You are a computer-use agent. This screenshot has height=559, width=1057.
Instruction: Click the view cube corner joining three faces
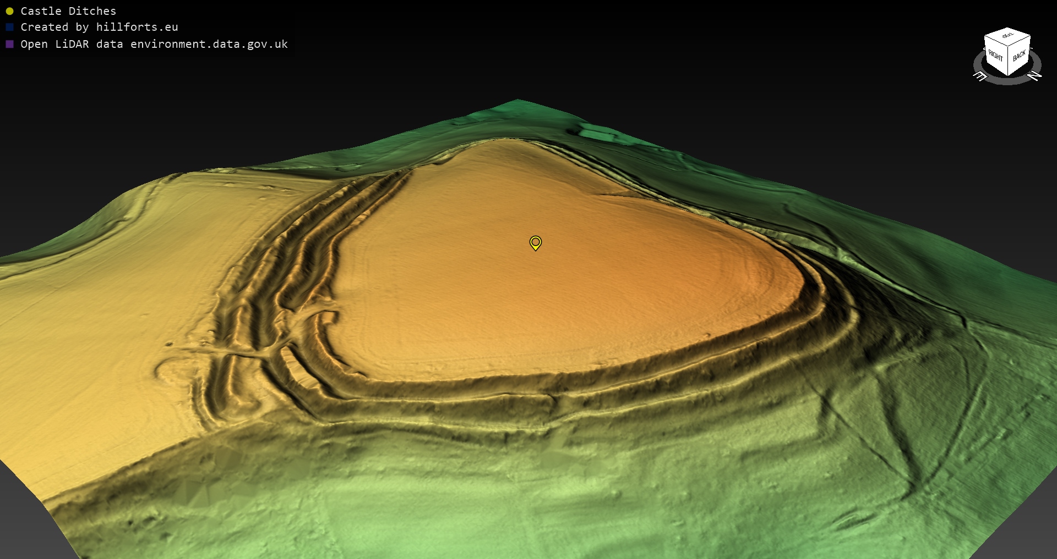1008,46
